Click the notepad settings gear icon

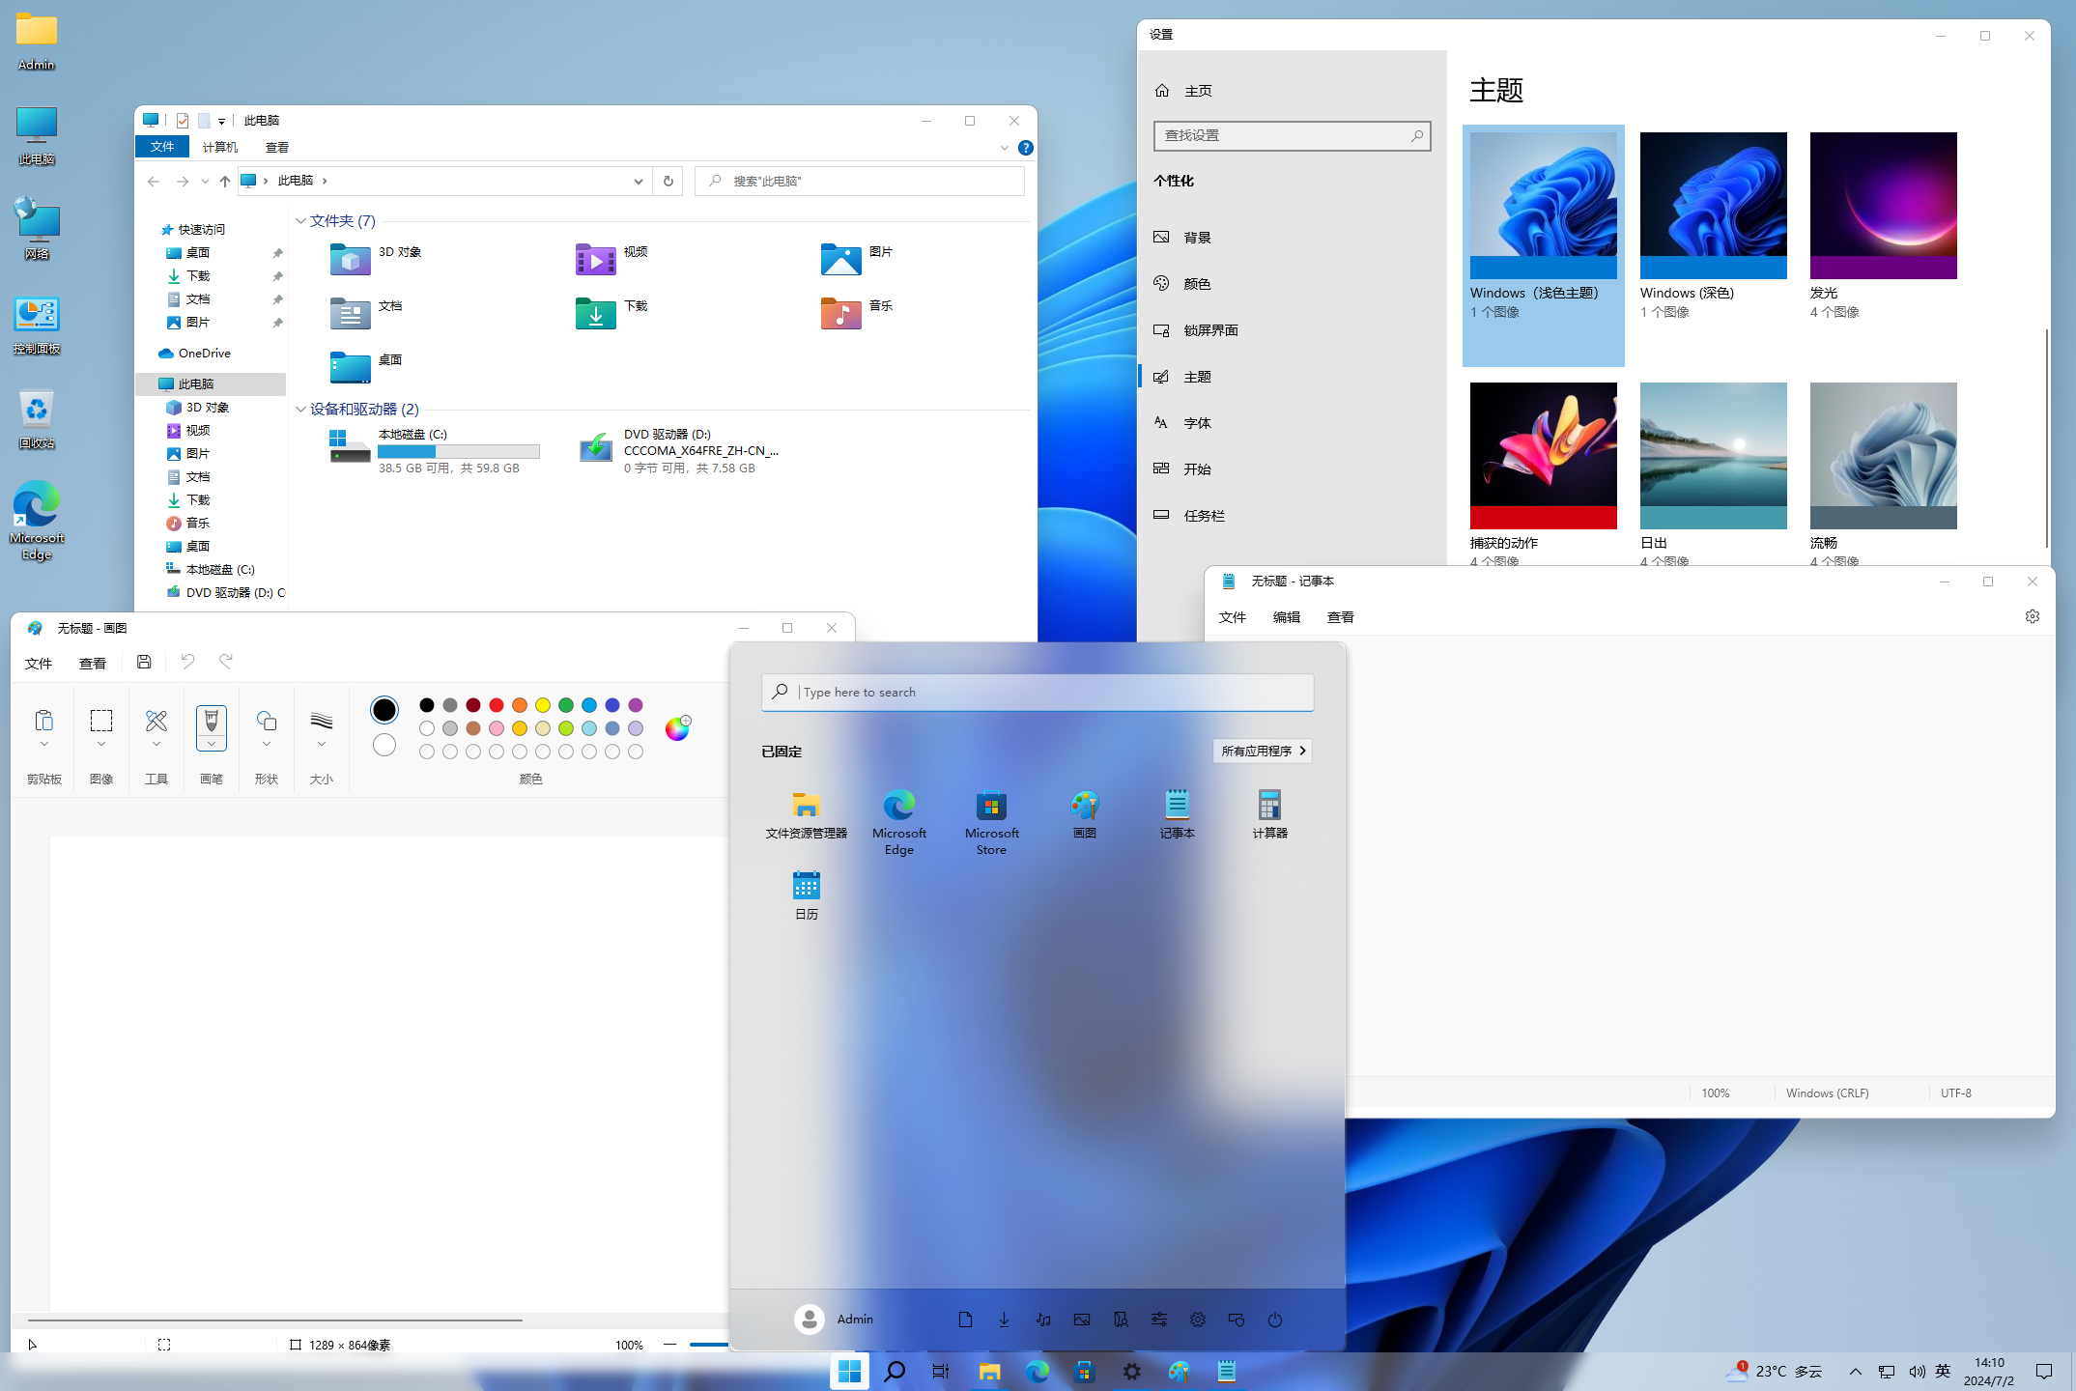tap(2033, 616)
